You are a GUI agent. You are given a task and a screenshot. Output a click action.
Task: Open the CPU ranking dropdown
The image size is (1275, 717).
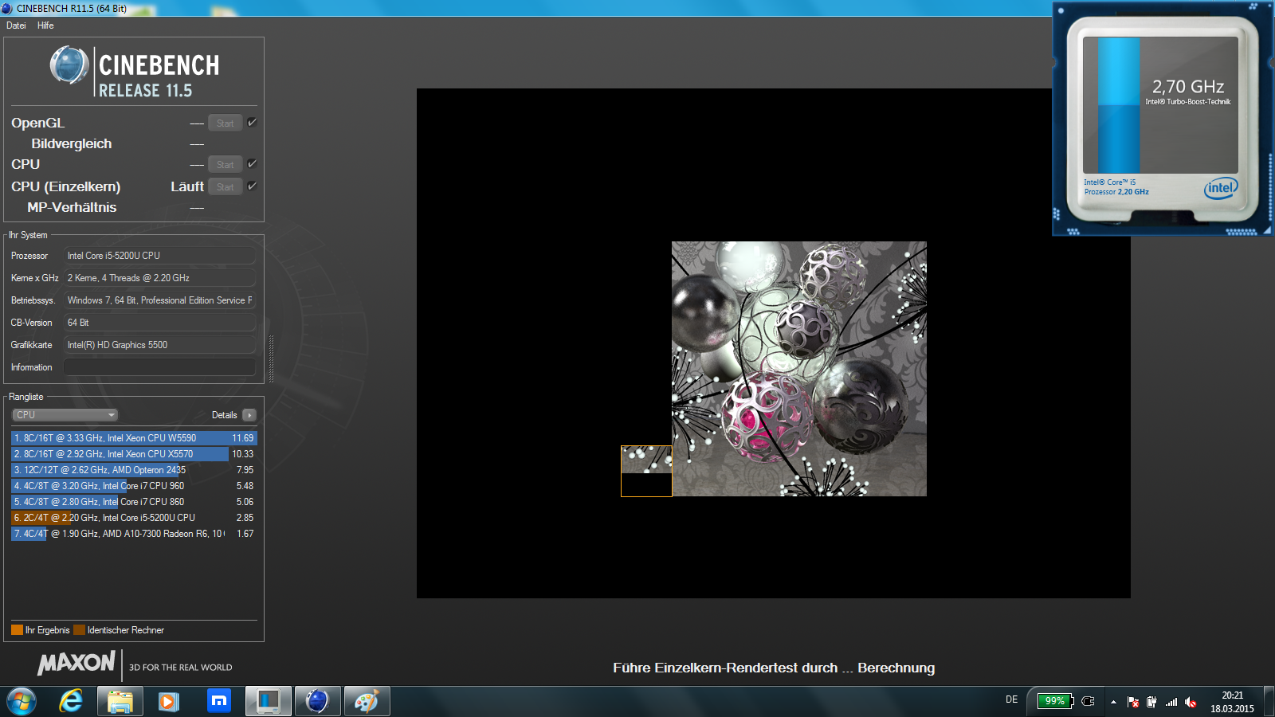click(65, 415)
